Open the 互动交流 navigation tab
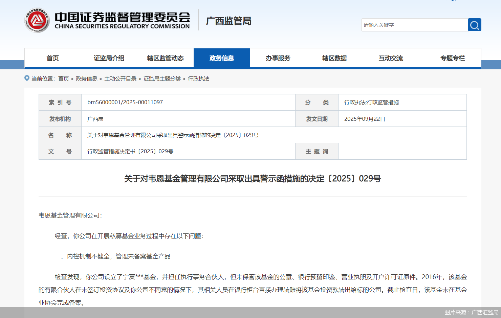This screenshot has height=318, width=501. (391, 58)
